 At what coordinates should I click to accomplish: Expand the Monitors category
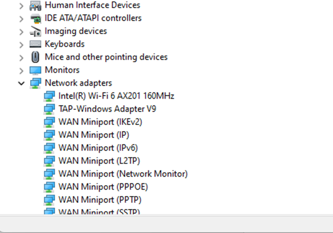21,71
